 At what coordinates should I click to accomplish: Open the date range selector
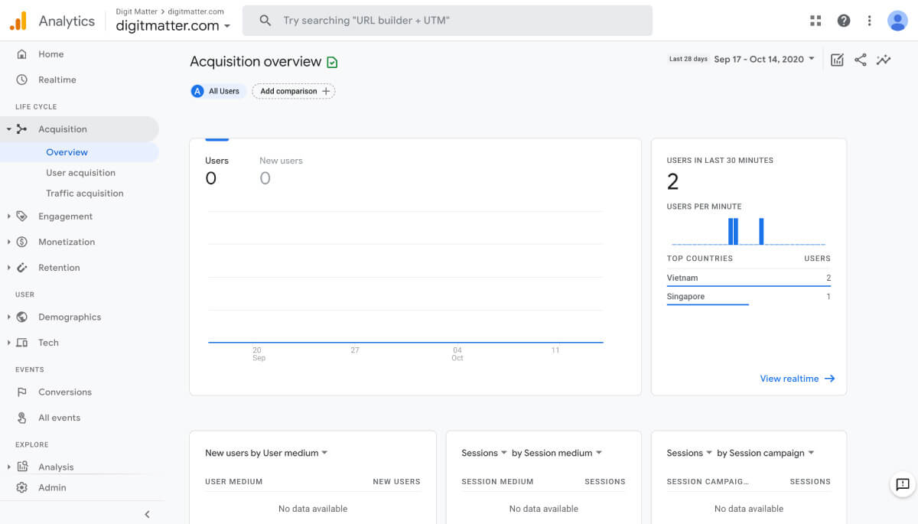tap(763, 59)
